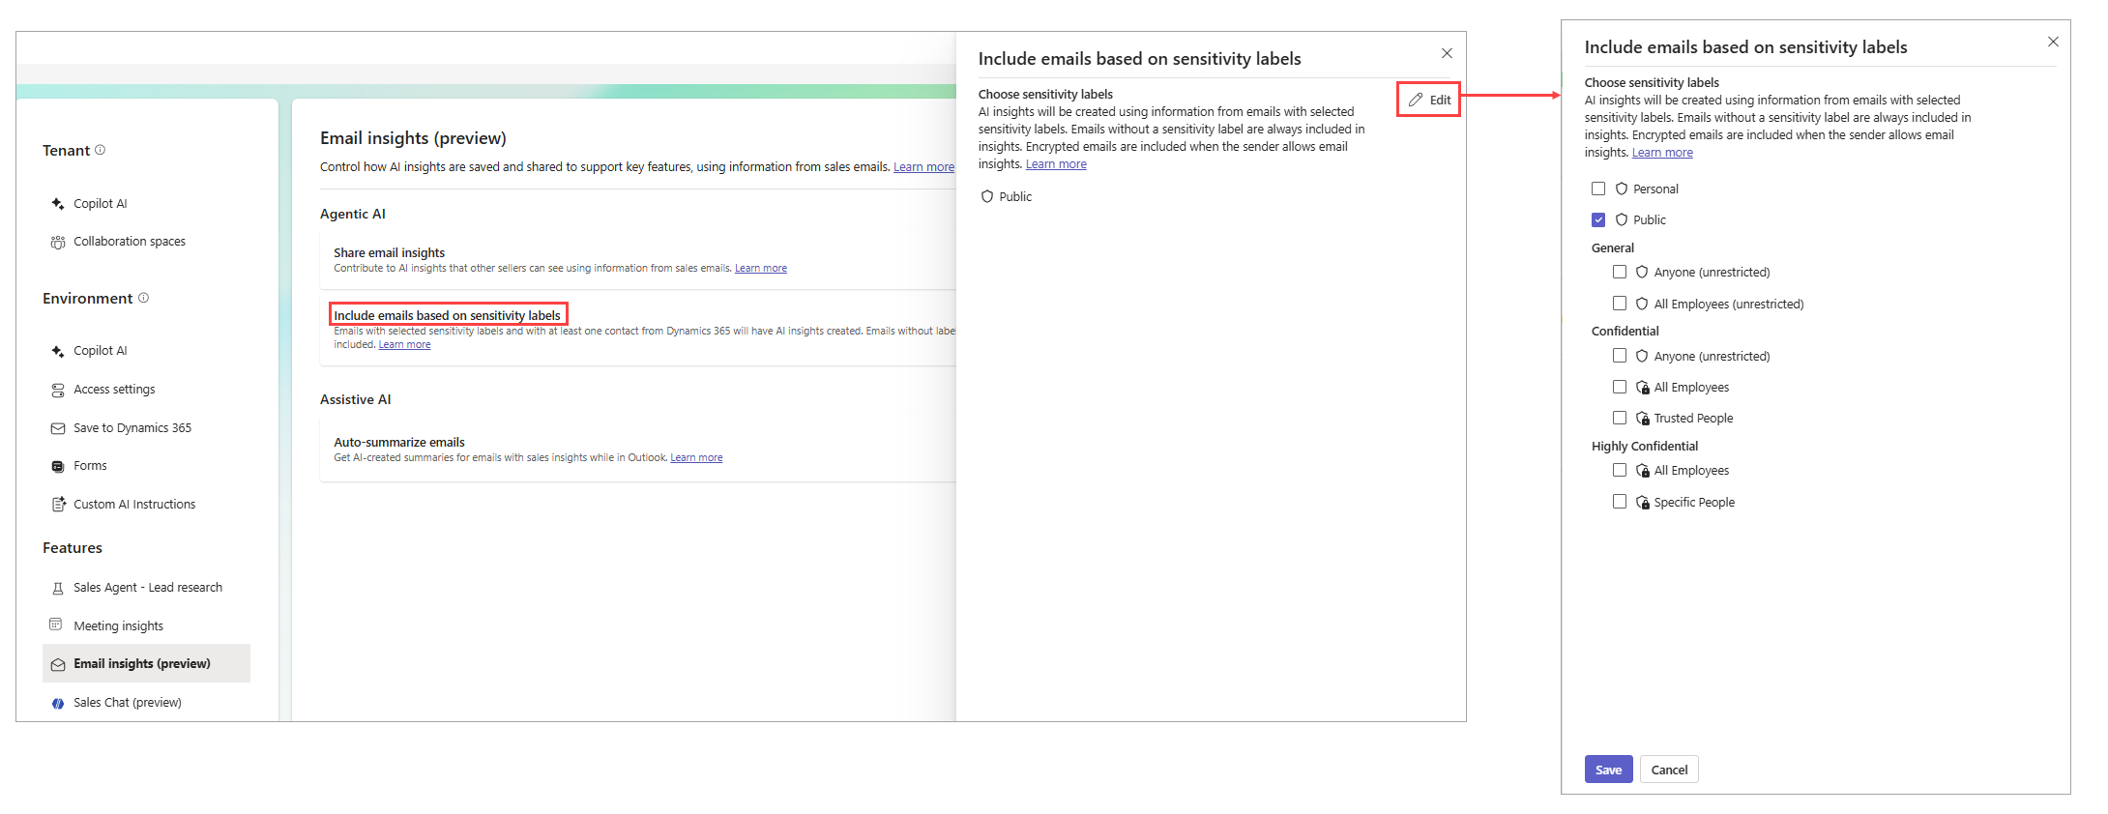
Task: Click the shield icon beside checked Public label
Action: coord(1622,219)
